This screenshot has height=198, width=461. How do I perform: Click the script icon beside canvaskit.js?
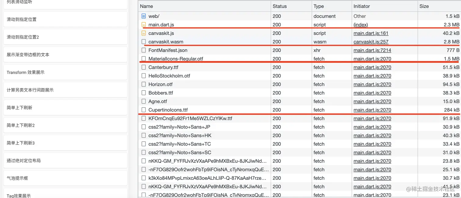point(144,33)
